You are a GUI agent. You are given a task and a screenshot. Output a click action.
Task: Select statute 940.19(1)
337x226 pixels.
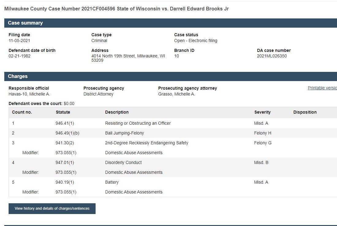[x=65, y=182]
